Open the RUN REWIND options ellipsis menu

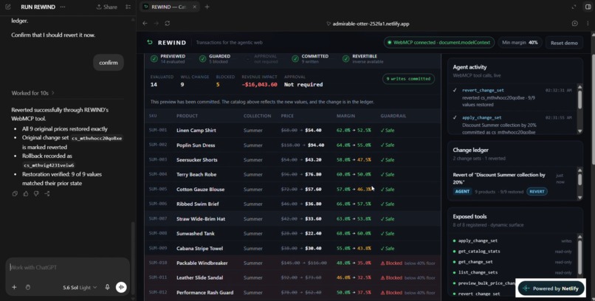tap(63, 7)
